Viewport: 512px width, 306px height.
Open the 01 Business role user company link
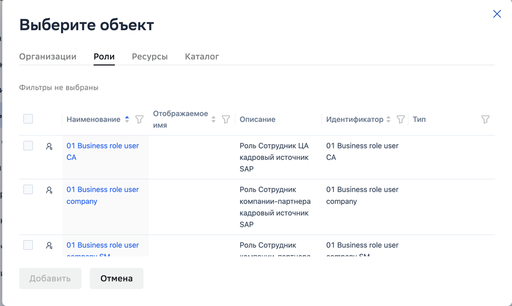[102, 195]
